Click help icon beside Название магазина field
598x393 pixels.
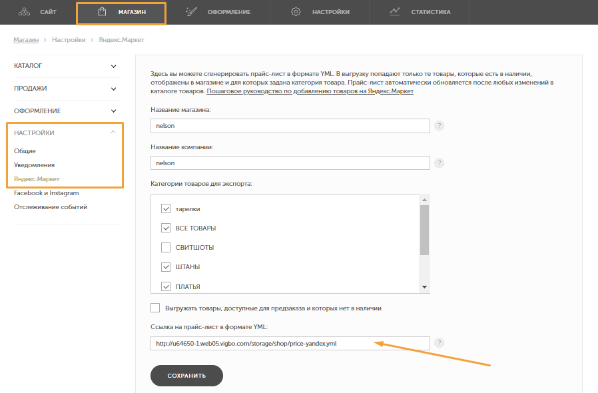[440, 125]
